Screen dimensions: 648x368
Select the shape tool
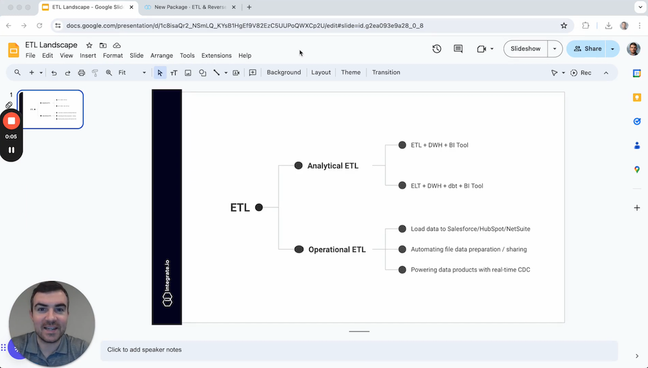[x=202, y=73]
